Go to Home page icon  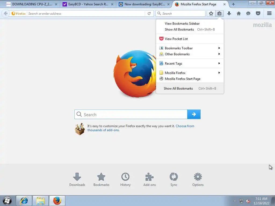coord(239,13)
